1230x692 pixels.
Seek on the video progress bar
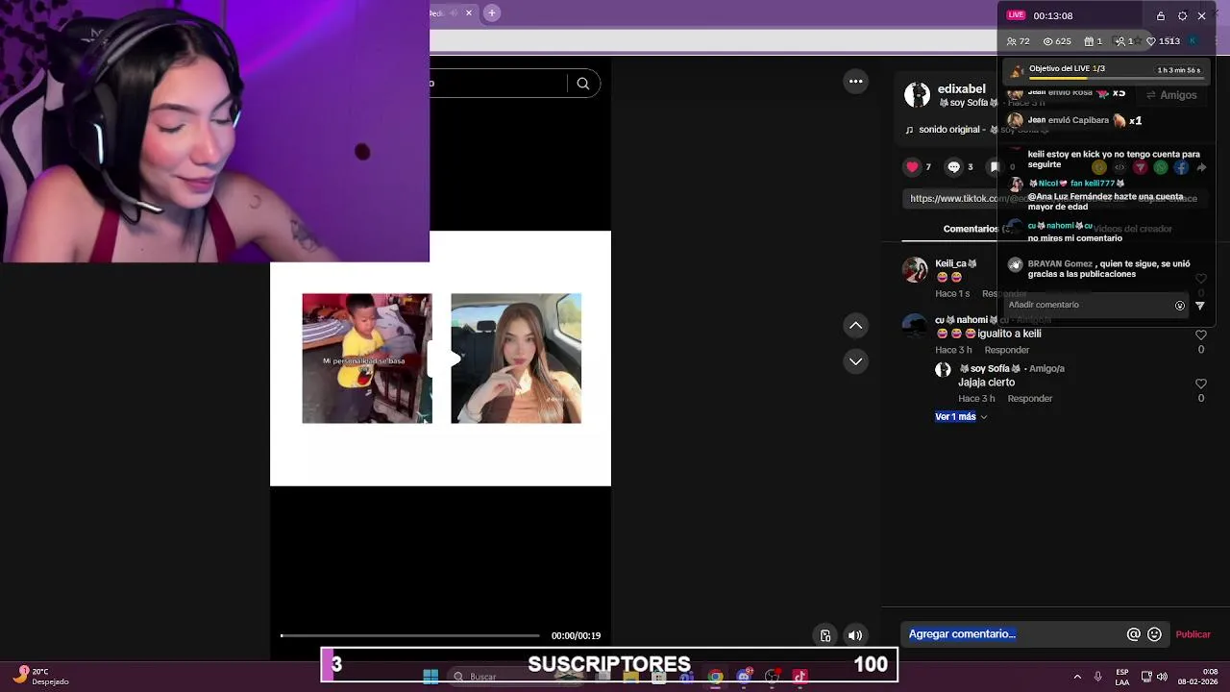[410, 635]
